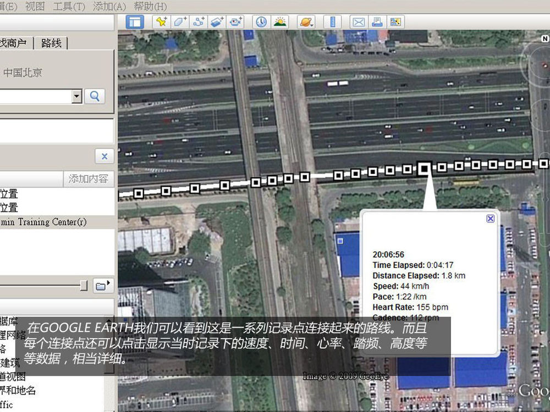Click the small square placemark on the blue roof
The image size is (550, 412).
coord(340,241)
